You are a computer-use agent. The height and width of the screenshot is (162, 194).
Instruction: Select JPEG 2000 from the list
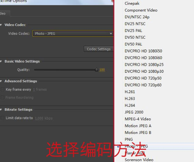pos(134,112)
